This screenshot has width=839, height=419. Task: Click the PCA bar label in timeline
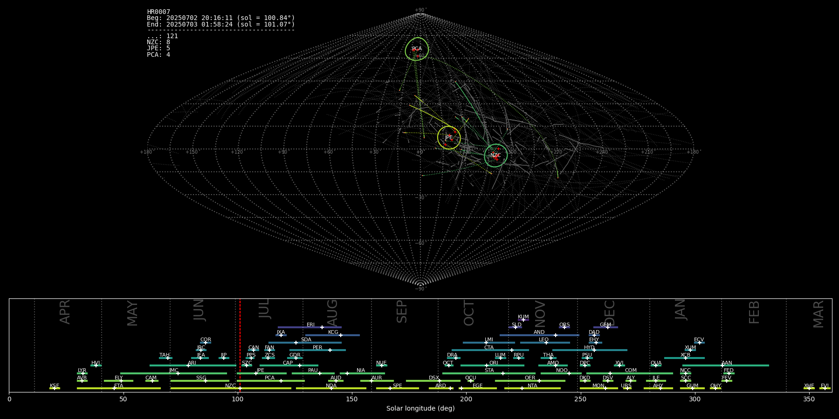(269, 378)
